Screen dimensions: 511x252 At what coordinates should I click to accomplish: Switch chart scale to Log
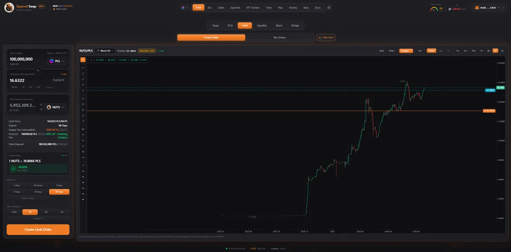click(440, 51)
